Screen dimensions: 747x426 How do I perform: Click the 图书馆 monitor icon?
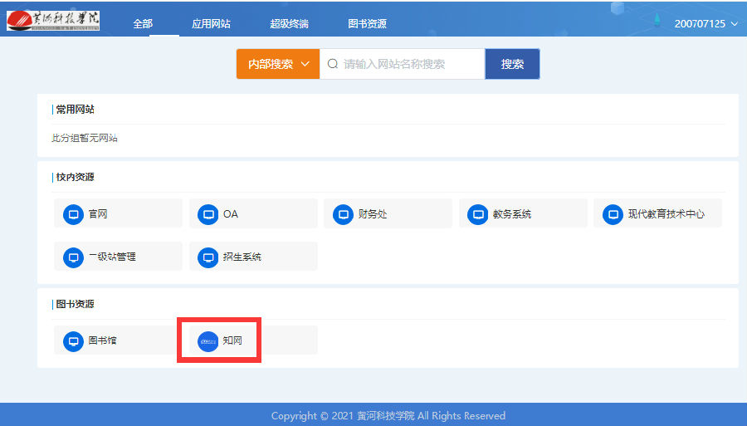(x=74, y=341)
